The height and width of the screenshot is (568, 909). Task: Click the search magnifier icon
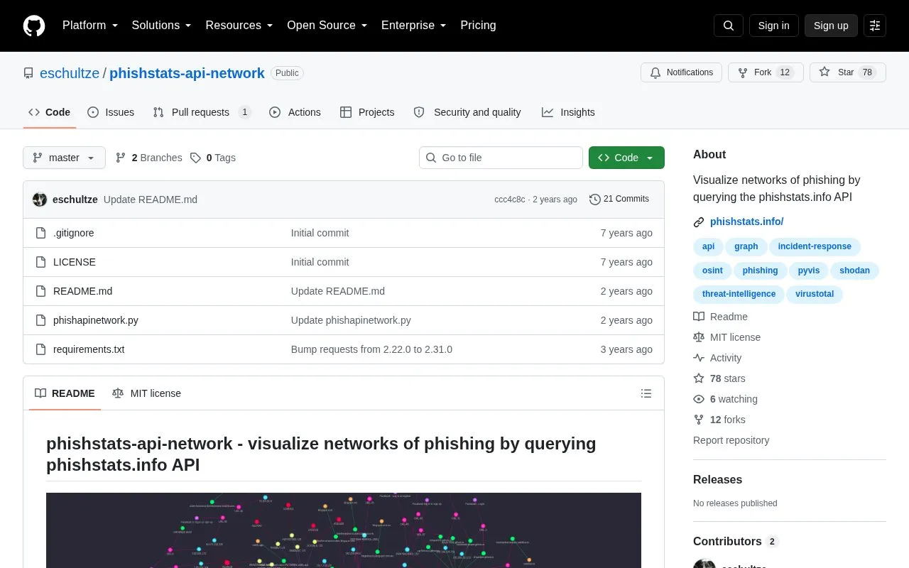(729, 26)
